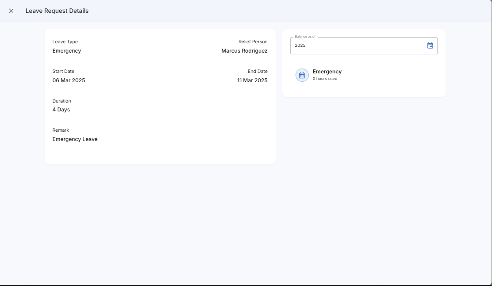The image size is (492, 286).
Task: Click the start date value 06 Mar 2025
Action: click(x=69, y=80)
